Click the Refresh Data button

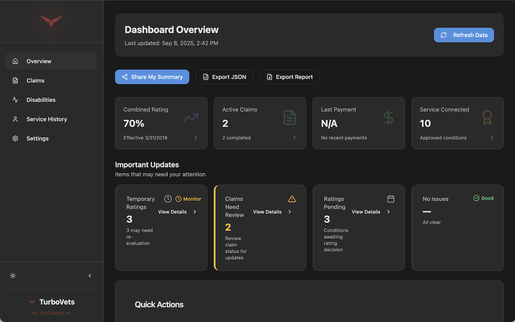[463, 35]
